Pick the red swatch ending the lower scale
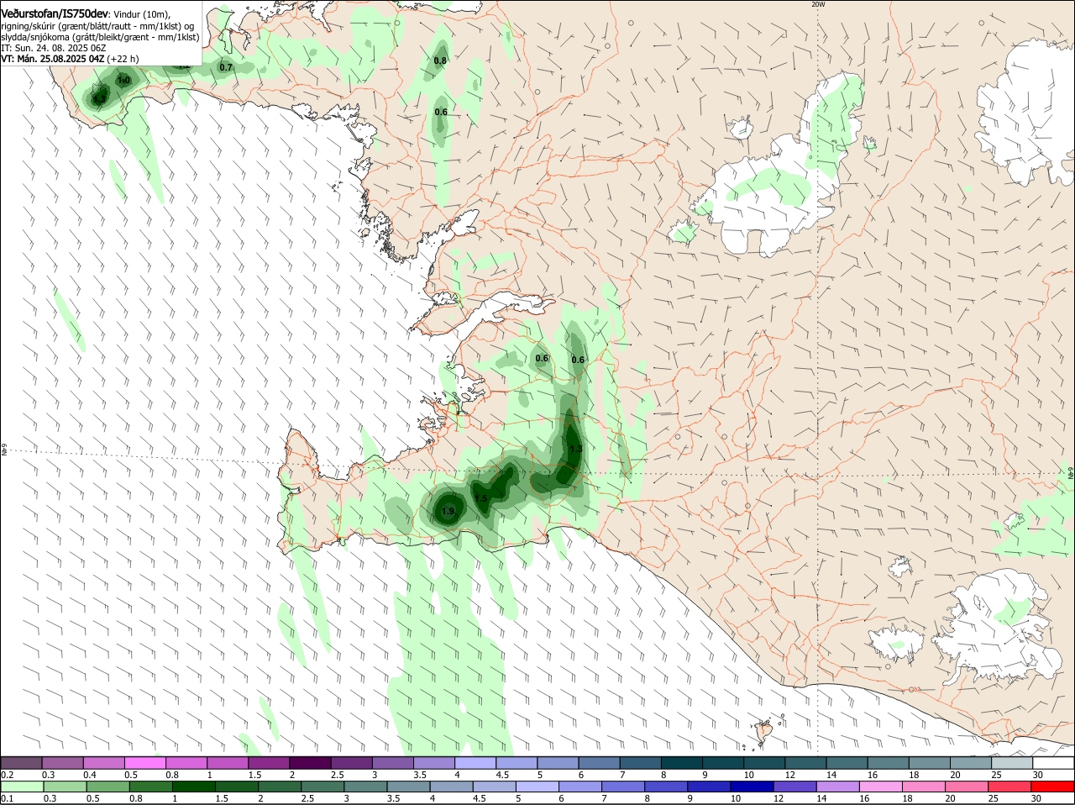 coord(1052,787)
